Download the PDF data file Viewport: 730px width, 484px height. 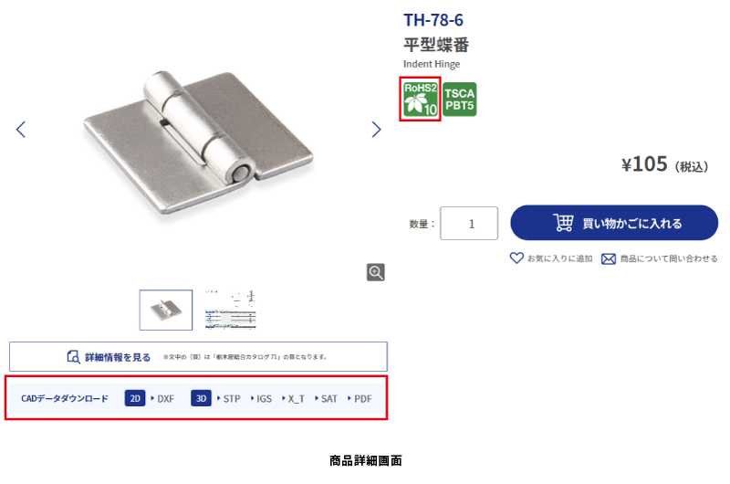(360, 399)
